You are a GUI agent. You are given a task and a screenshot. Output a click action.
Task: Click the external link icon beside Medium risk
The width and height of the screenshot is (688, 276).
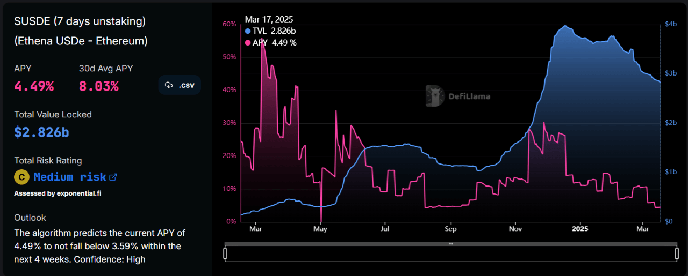(x=113, y=177)
